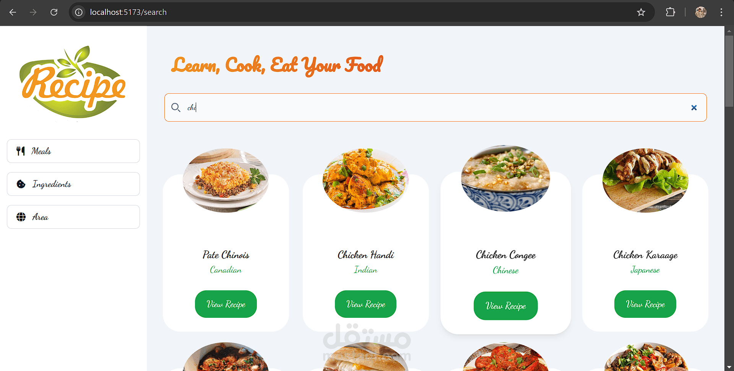The image size is (734, 371).
Task: Bookmark this page with the star icon
Action: [641, 12]
